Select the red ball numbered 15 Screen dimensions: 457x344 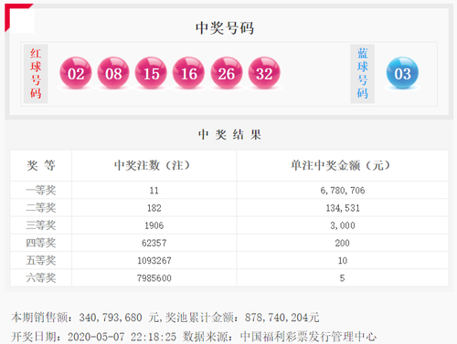point(151,73)
